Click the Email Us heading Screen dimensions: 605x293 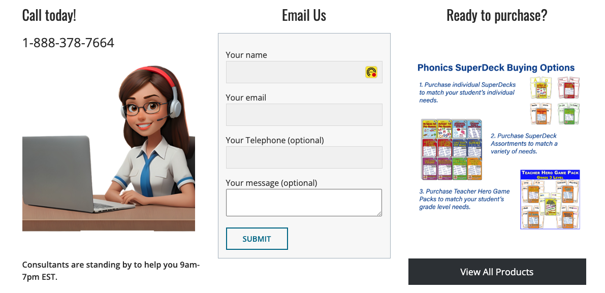pos(304,15)
